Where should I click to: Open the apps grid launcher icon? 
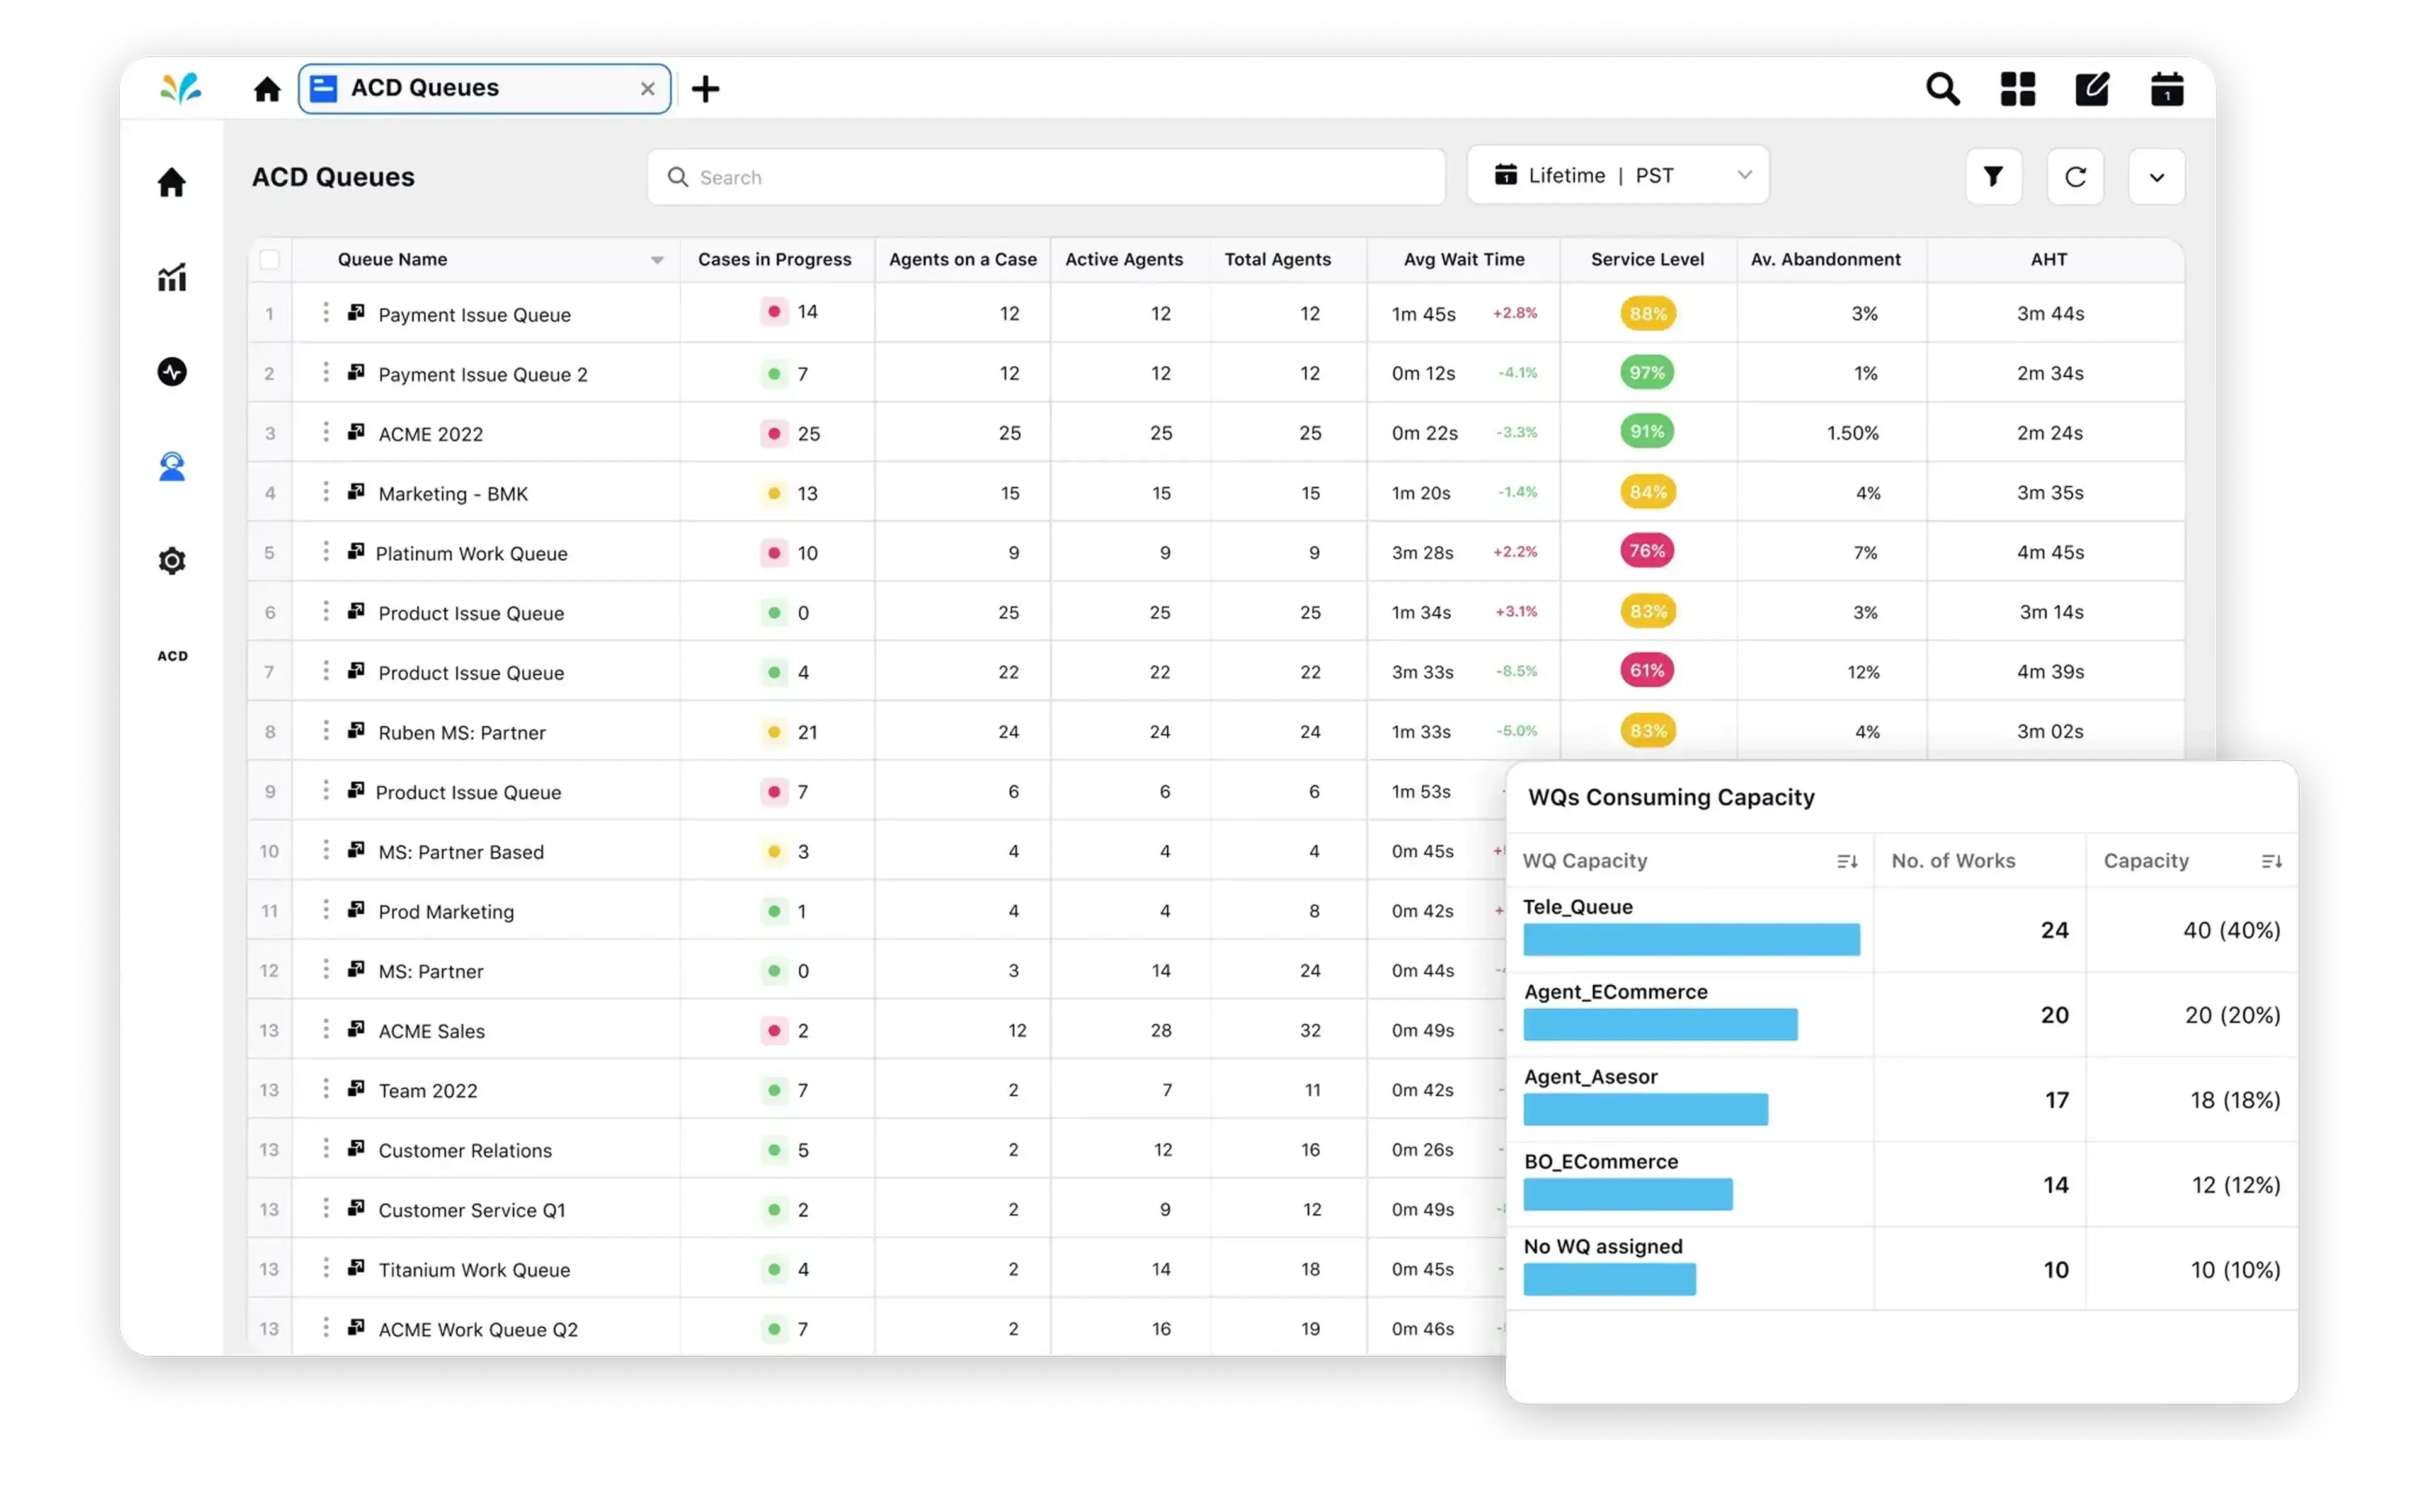2017,88
